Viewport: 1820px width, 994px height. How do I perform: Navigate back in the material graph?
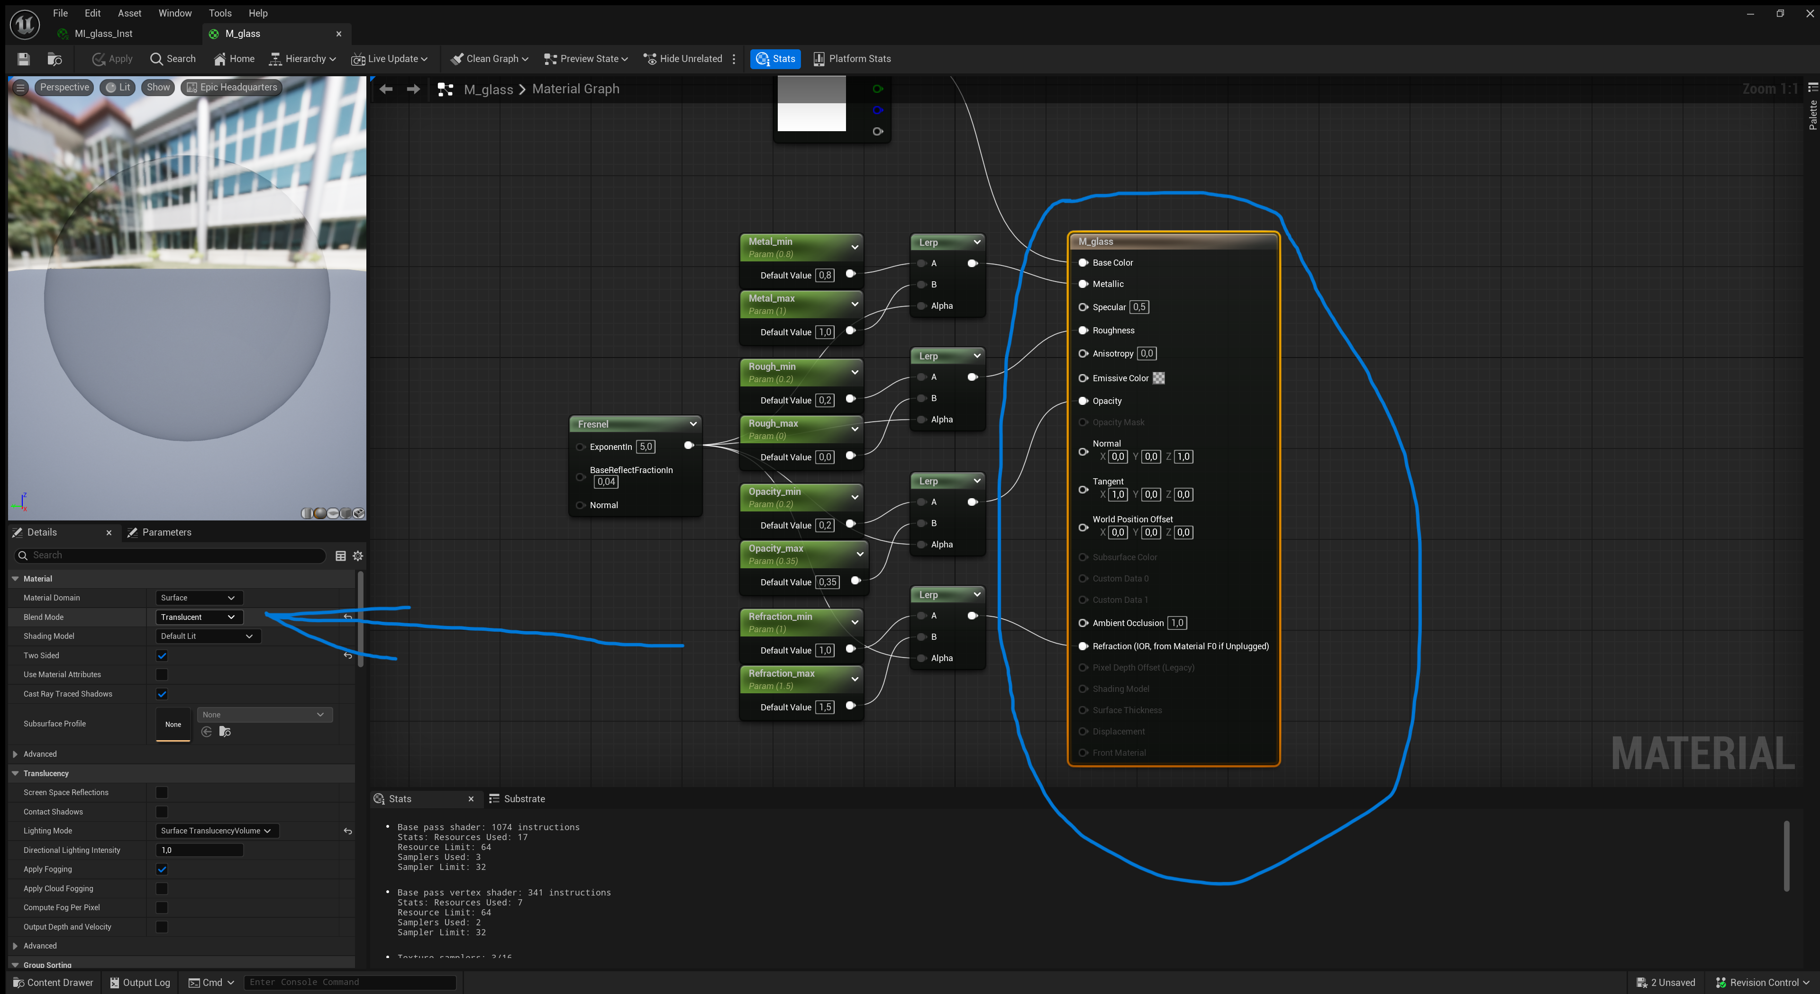[x=386, y=89]
